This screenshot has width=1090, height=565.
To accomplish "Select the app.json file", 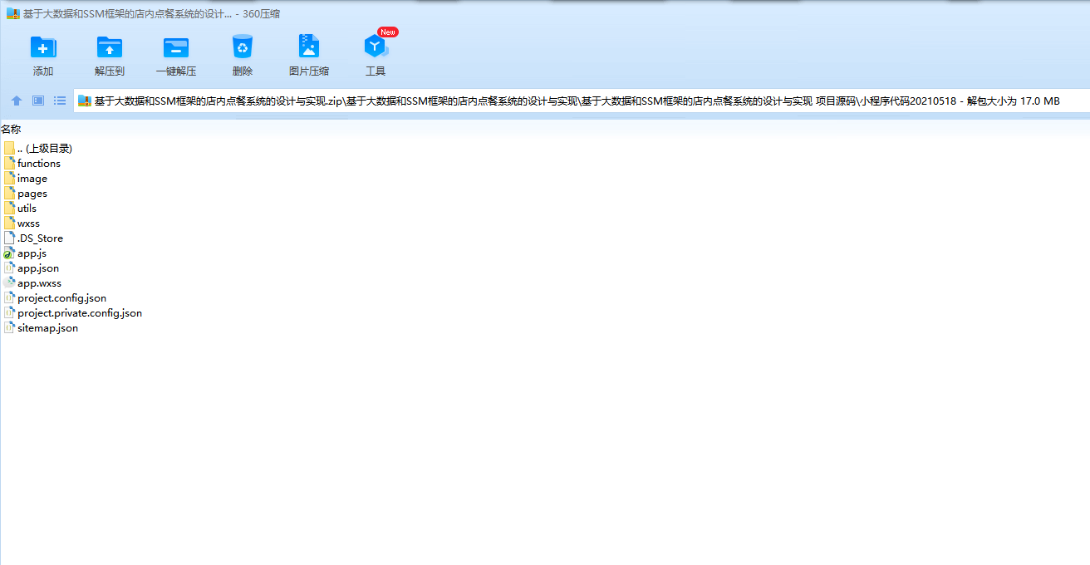I will point(32,268).
